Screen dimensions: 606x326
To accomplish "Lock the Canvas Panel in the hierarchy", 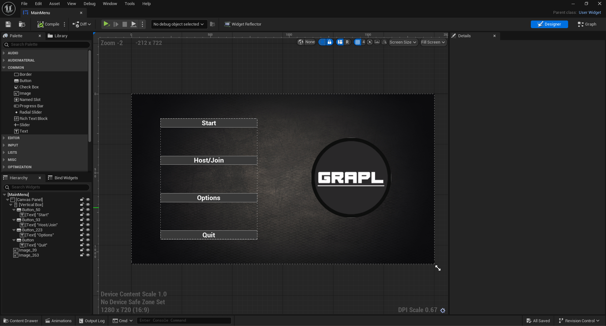I will 81,199.
